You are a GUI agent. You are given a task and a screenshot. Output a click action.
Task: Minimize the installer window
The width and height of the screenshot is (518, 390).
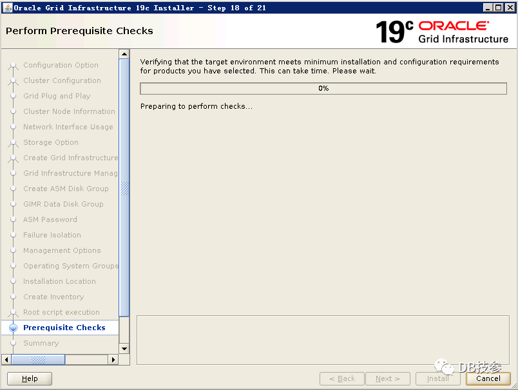pos(488,7)
